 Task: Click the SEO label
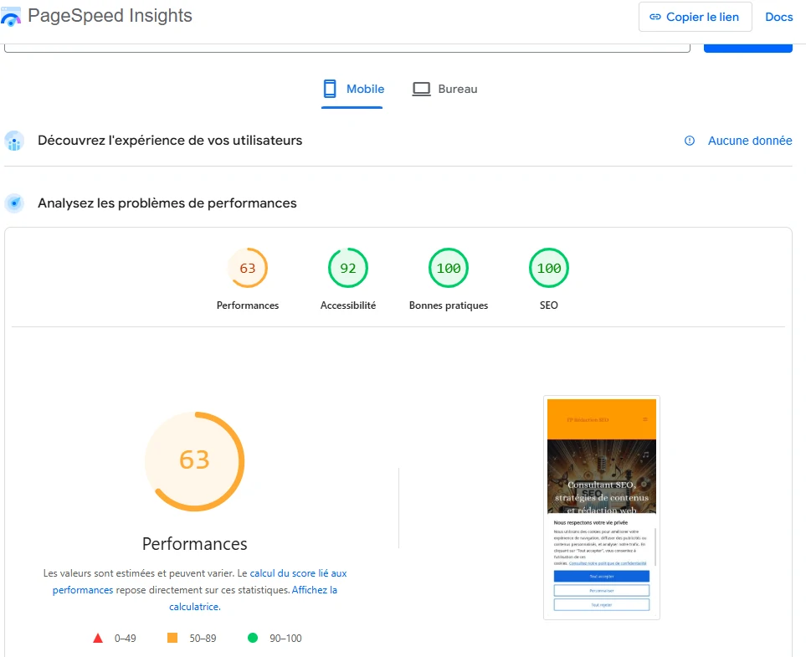[549, 305]
